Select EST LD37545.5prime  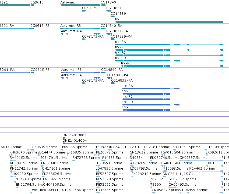point(110,190)
